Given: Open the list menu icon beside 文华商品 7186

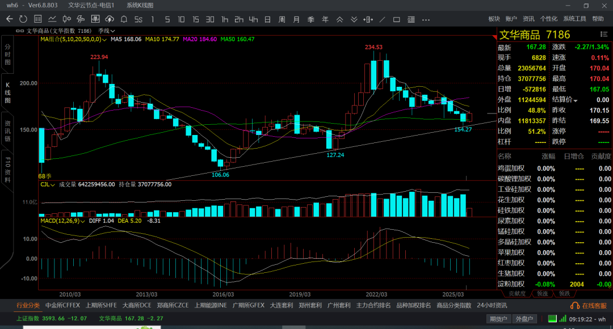Looking at the screenshot, I should pos(603,35).
